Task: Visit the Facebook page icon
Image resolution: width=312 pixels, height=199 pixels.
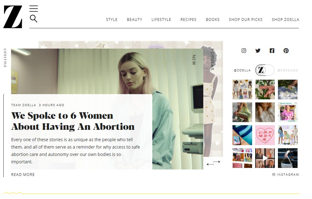Action: pyautogui.click(x=272, y=51)
